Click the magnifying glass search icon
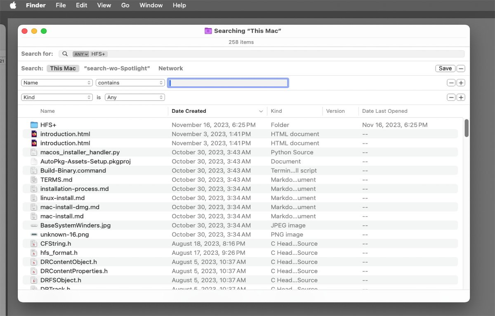This screenshot has width=495, height=316. tap(65, 54)
